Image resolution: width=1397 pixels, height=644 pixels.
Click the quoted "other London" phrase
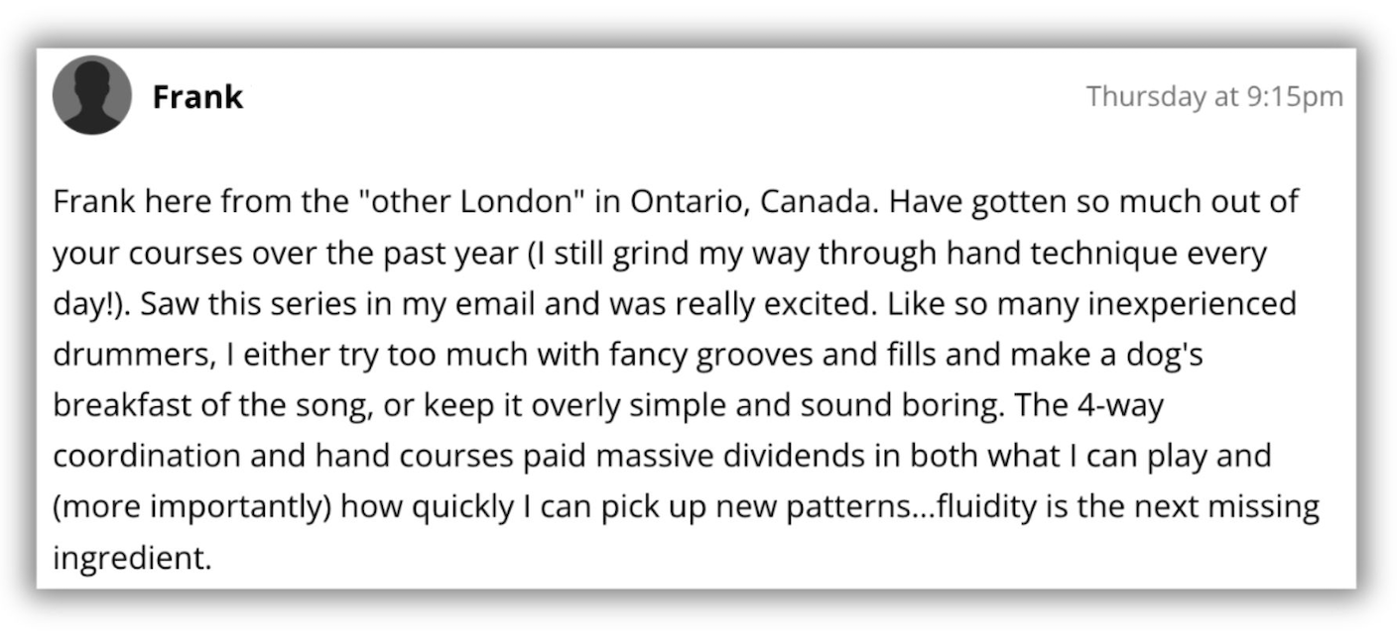click(x=470, y=202)
